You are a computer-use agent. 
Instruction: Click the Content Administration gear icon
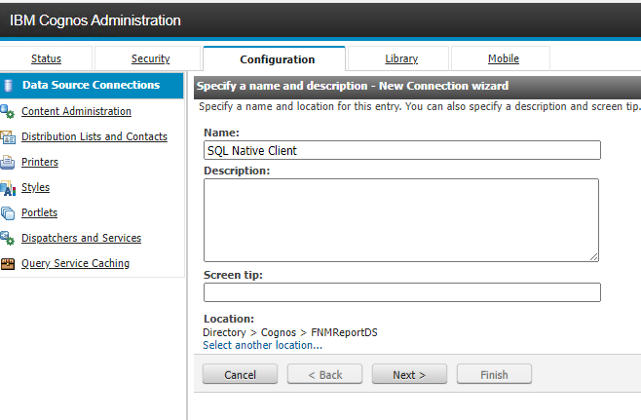[7, 111]
